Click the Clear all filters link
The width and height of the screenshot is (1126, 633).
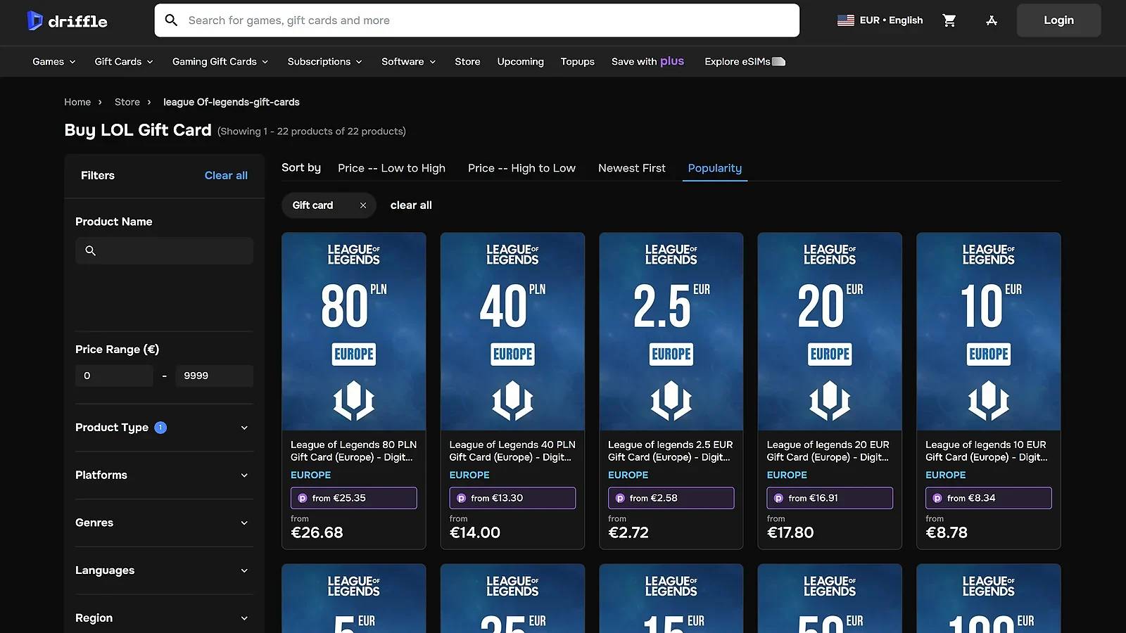[x=225, y=175]
